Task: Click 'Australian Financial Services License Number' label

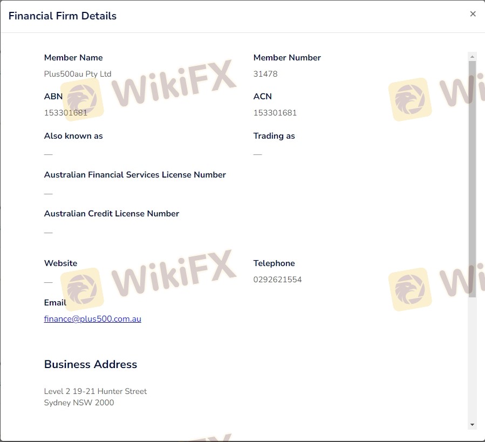Action: coord(135,175)
